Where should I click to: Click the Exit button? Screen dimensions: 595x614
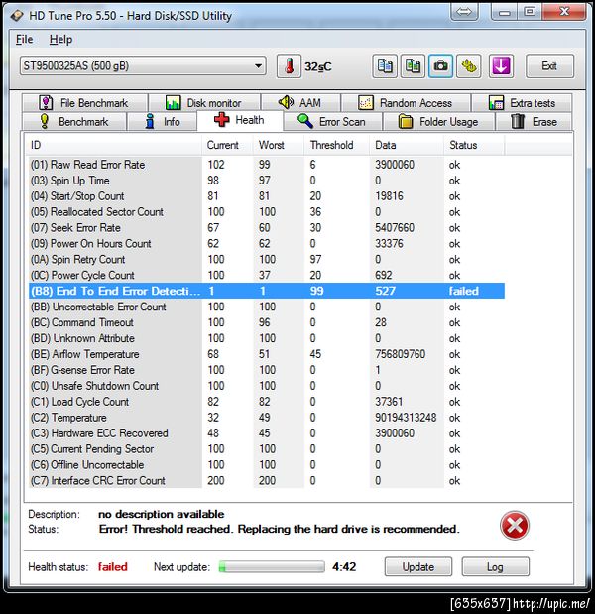coord(549,66)
